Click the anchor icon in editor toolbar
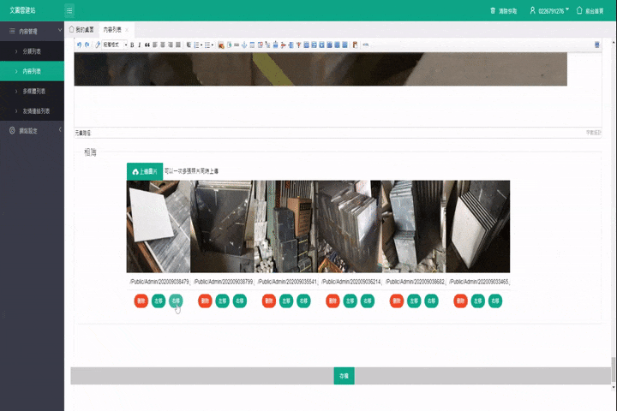This screenshot has height=411, width=617. 244,45
